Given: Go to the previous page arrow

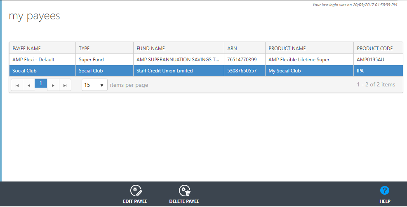Looking at the screenshot, I should [29, 85].
